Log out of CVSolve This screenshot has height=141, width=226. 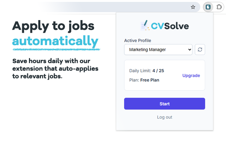point(165,117)
